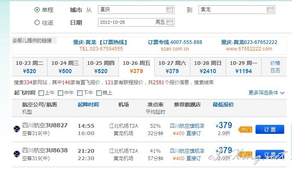Viewport: 292px width, 170px height.
Task: Switch to 10-29 周一 date tab
Action: [x=244, y=67]
